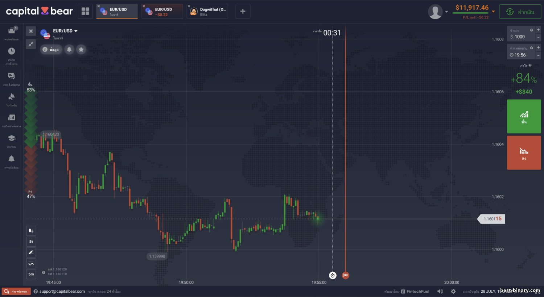Toggle favorite star for EUR/USD

coord(81,50)
